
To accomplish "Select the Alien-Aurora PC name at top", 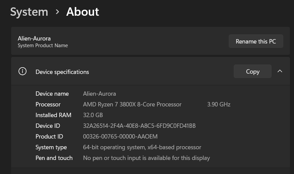I will click(x=34, y=38).
